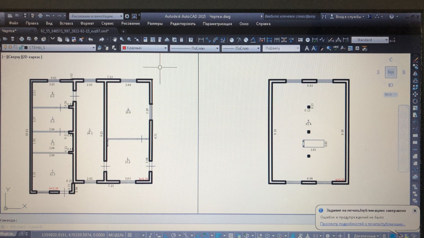Toggle polar tracking in status bar
This screenshot has width=424, height=238.
pos(174,235)
